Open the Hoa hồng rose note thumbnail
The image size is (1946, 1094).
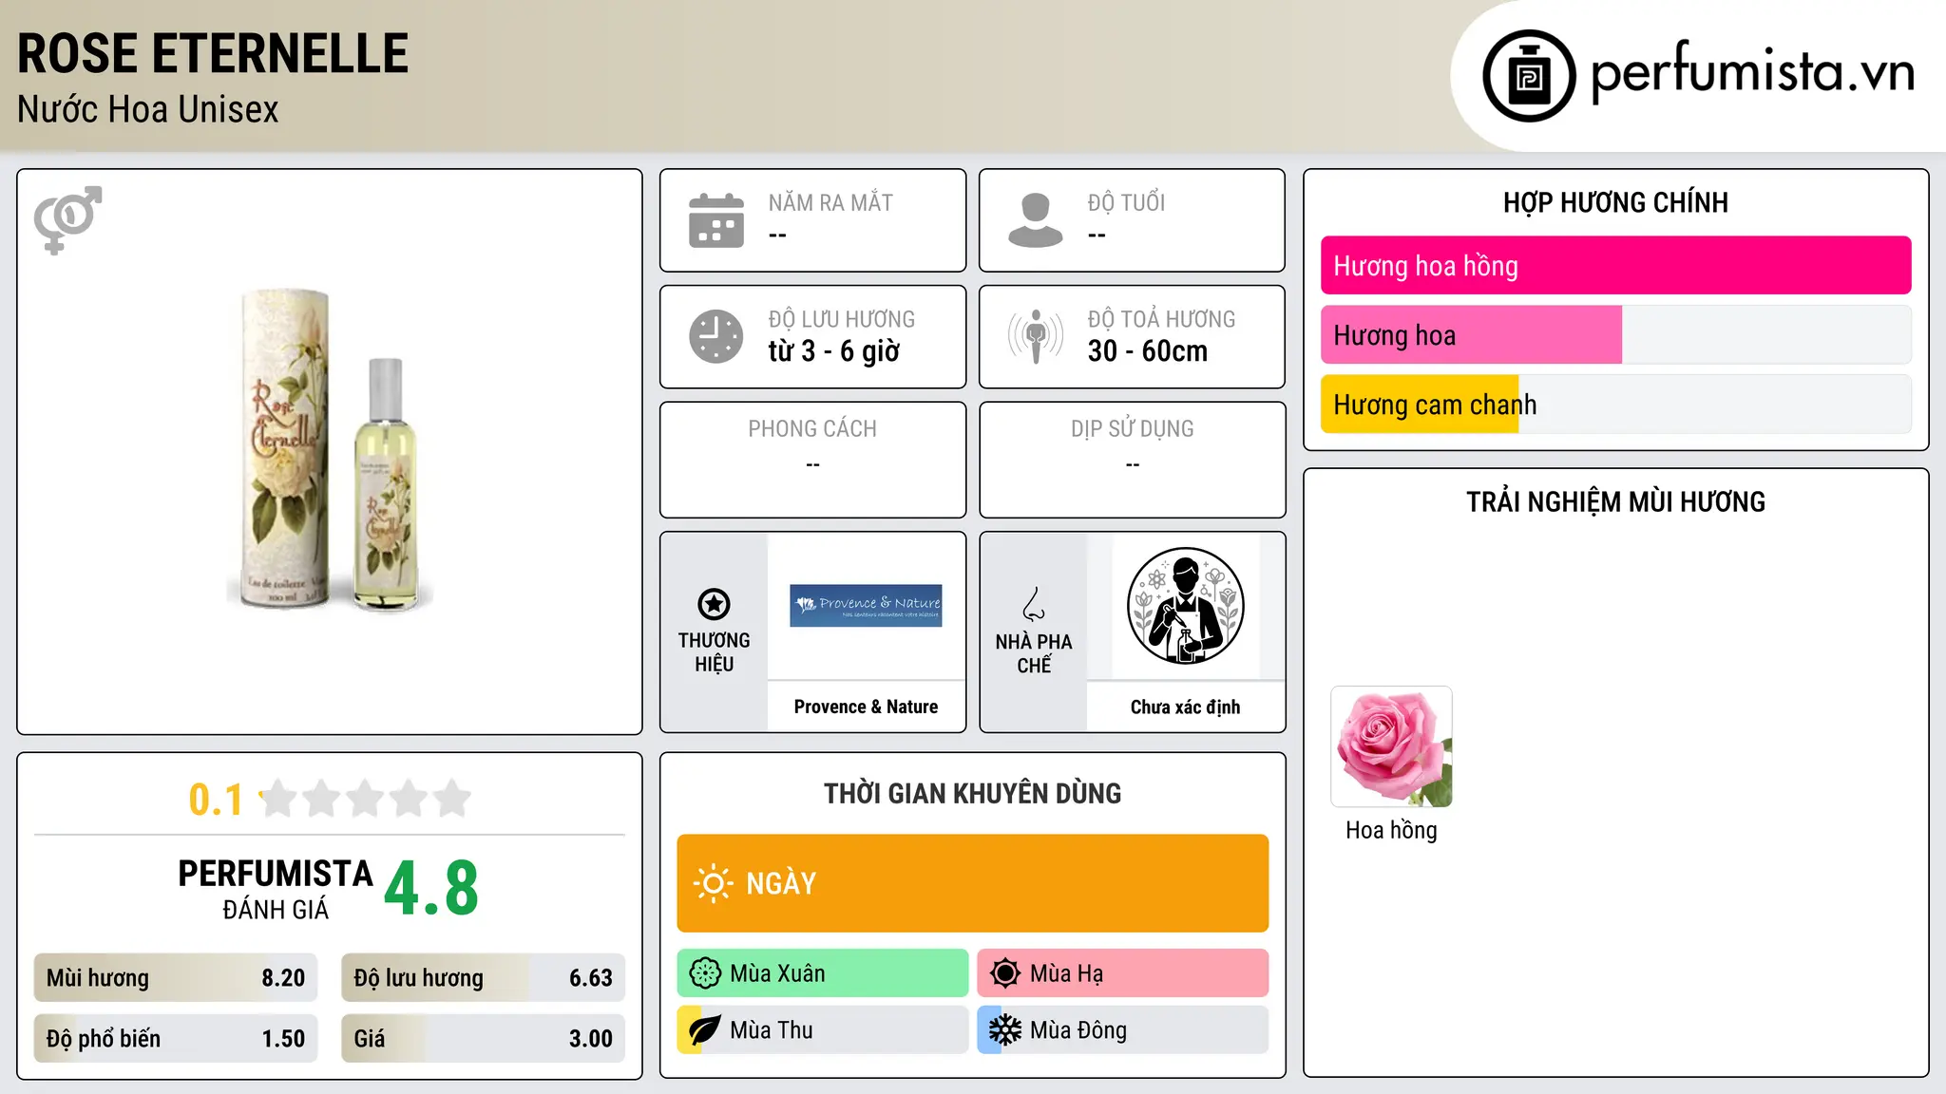pyautogui.click(x=1391, y=746)
